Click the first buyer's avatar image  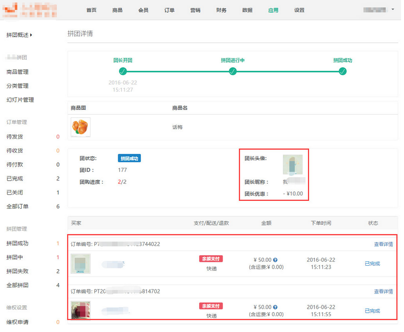pyautogui.click(x=80, y=264)
